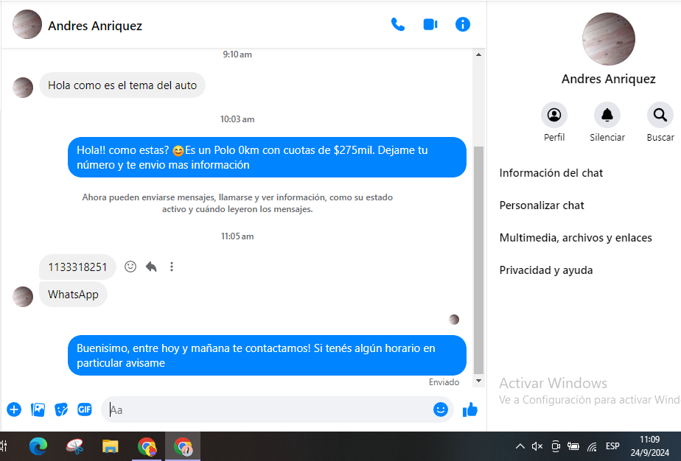Click the large profile photo in the side panel
681x461 pixels.
point(609,39)
